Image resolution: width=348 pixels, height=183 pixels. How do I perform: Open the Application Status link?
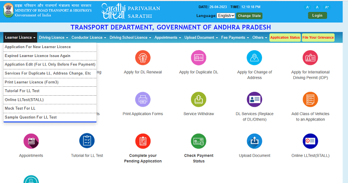(285, 37)
